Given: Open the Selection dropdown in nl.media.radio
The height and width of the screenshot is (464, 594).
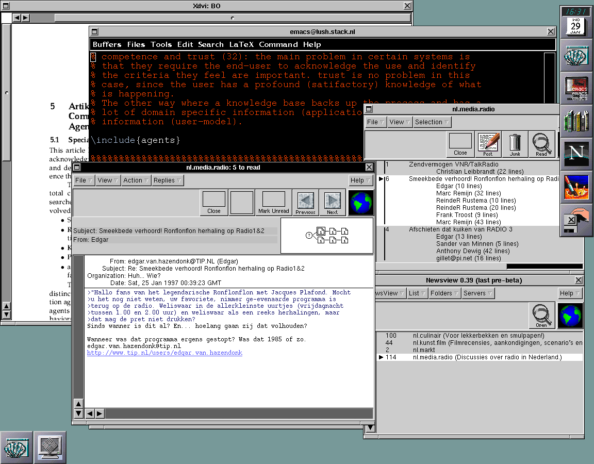Looking at the screenshot, I should coord(432,122).
